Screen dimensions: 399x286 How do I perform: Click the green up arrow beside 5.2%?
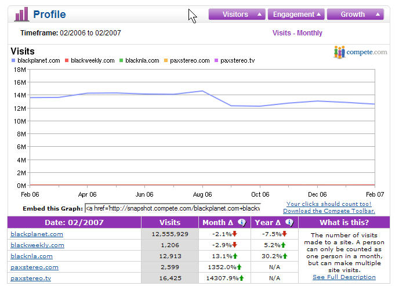coord(283,245)
